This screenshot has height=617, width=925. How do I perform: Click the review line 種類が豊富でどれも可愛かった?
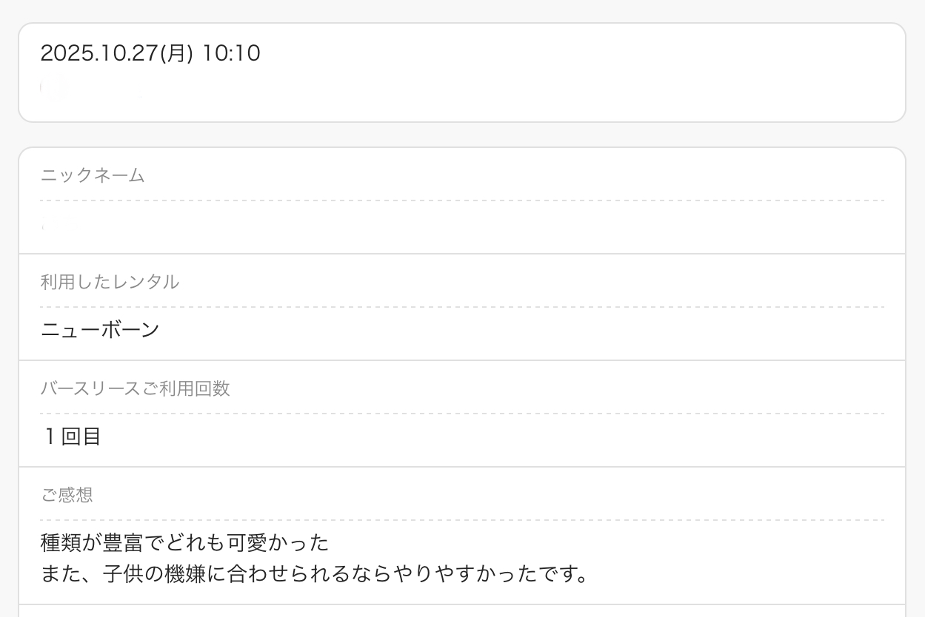184,543
